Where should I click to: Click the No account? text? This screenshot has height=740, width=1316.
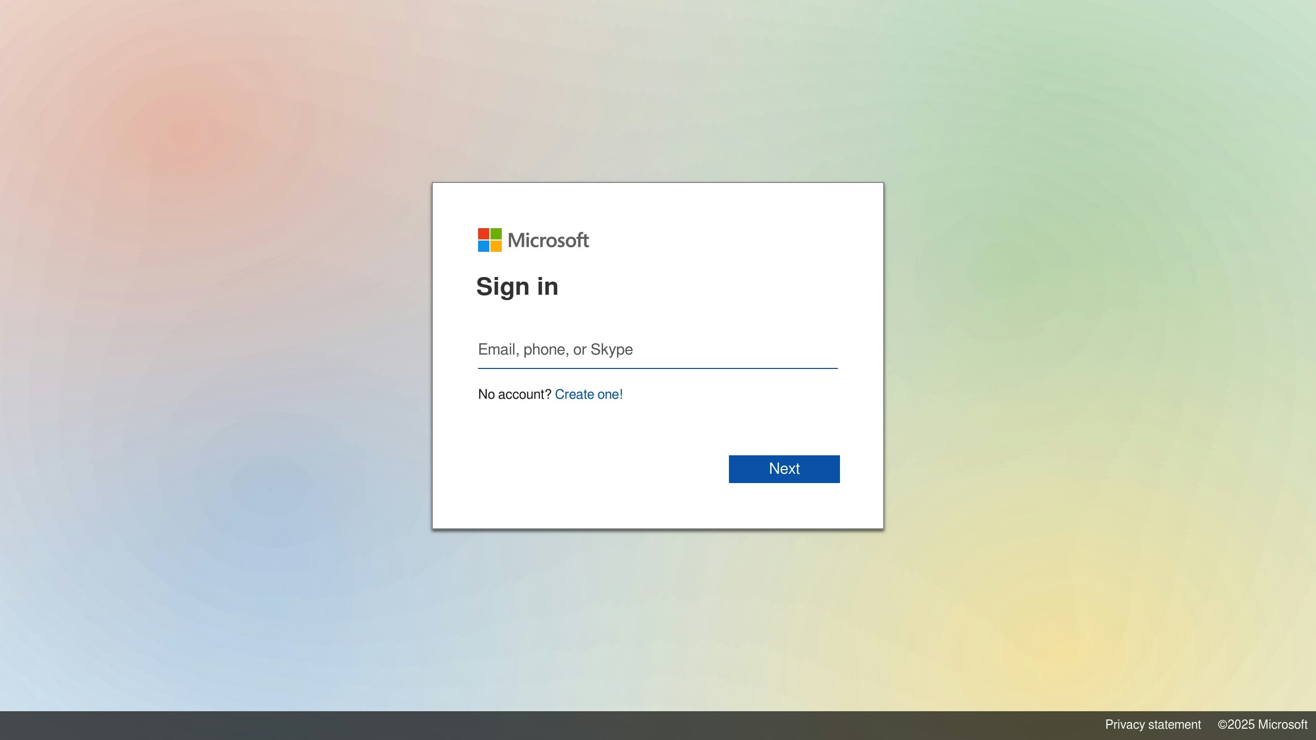click(x=515, y=394)
